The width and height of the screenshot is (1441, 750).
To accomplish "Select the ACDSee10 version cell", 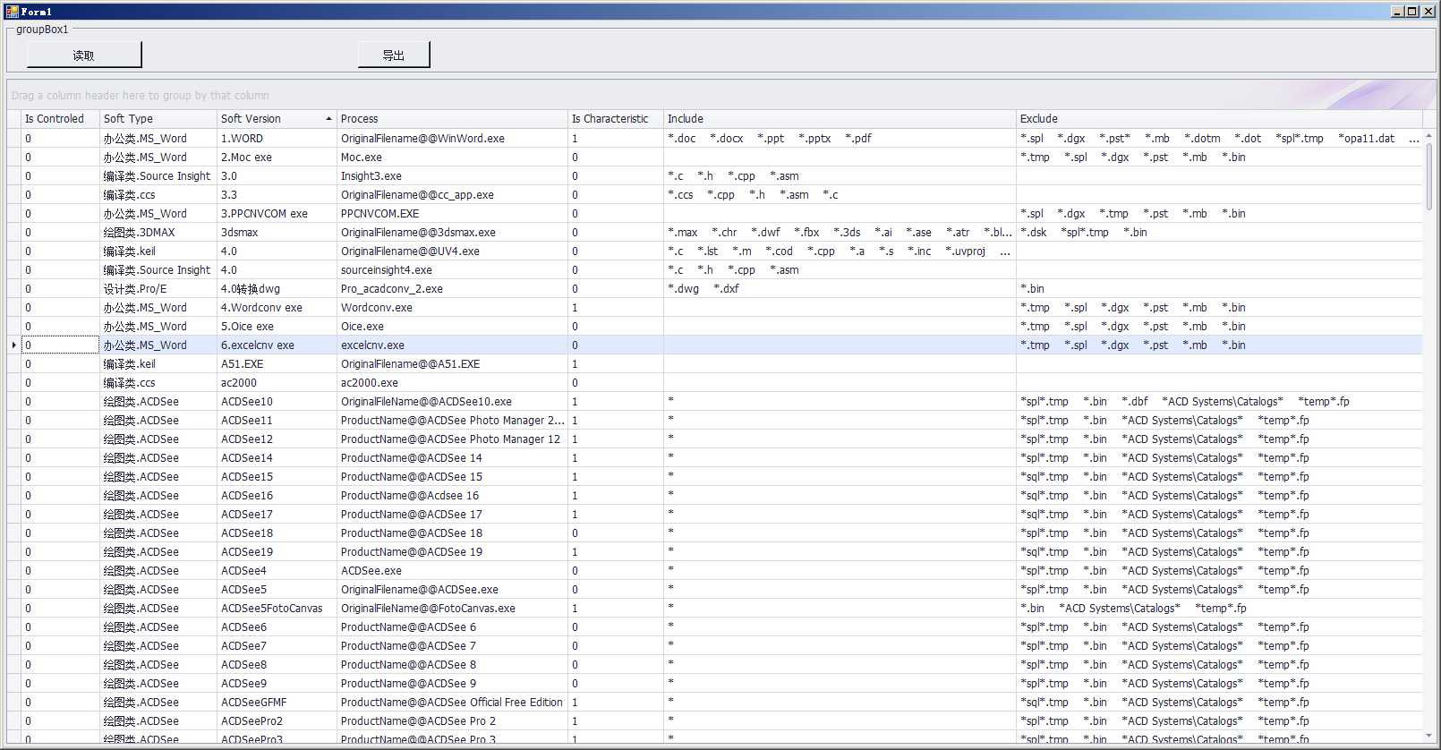I will click(277, 401).
